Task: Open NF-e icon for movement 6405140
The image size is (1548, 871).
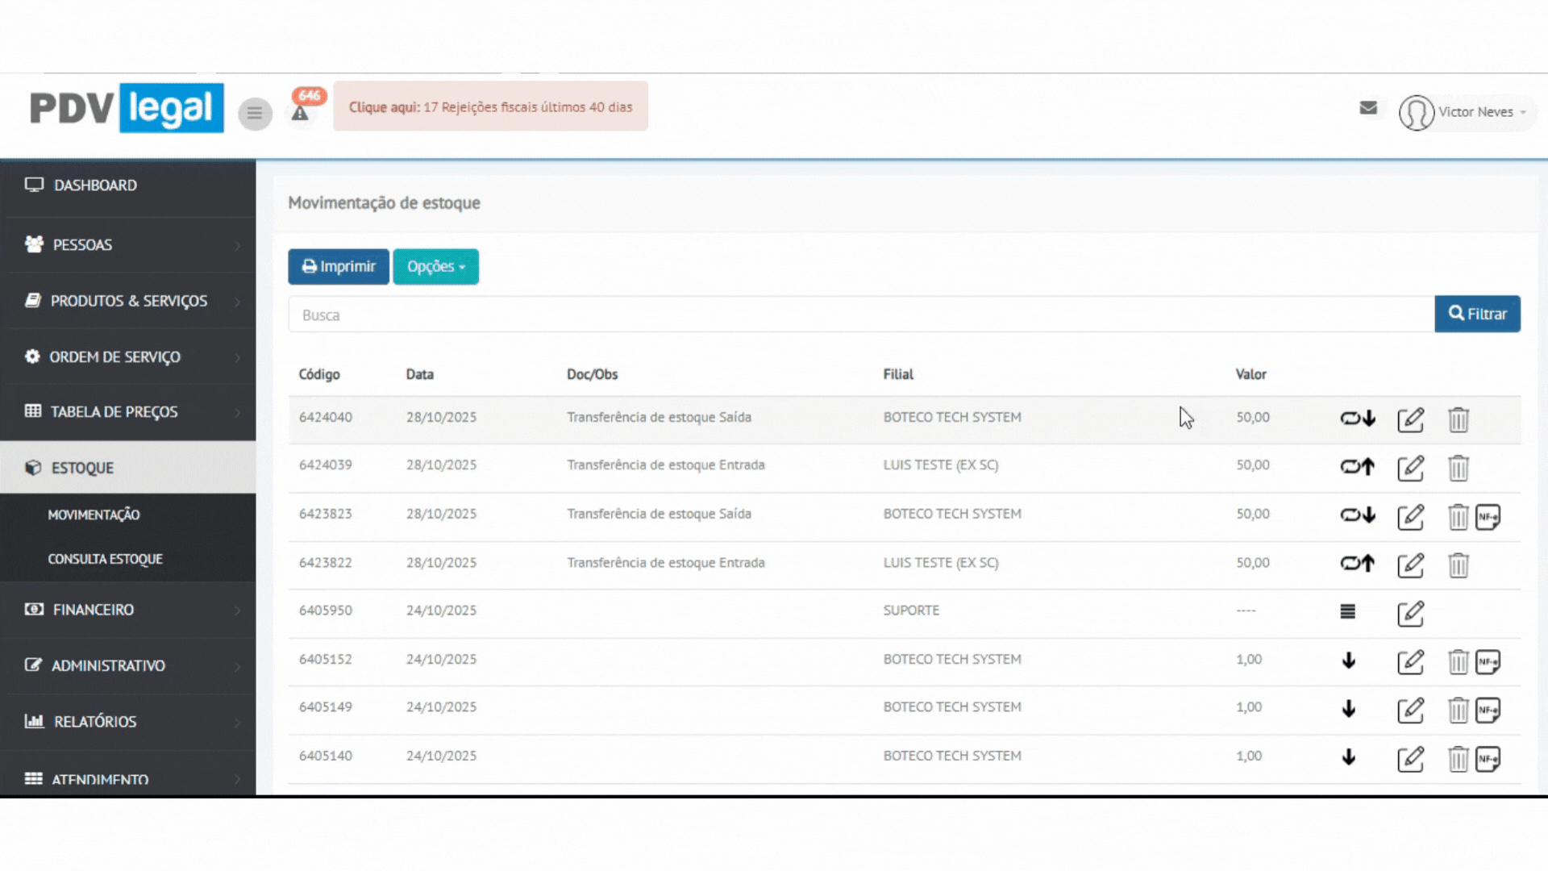Action: (x=1488, y=759)
